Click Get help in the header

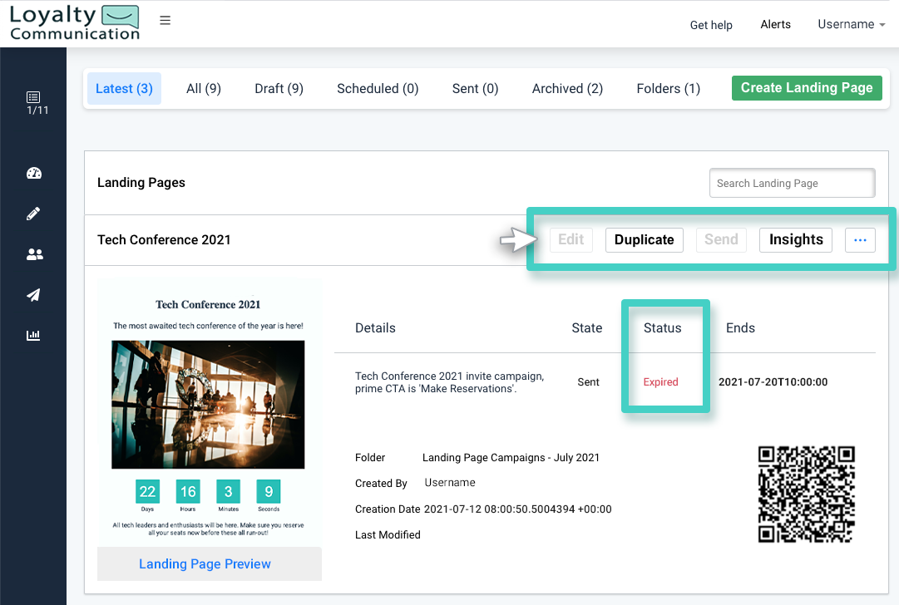[711, 25]
